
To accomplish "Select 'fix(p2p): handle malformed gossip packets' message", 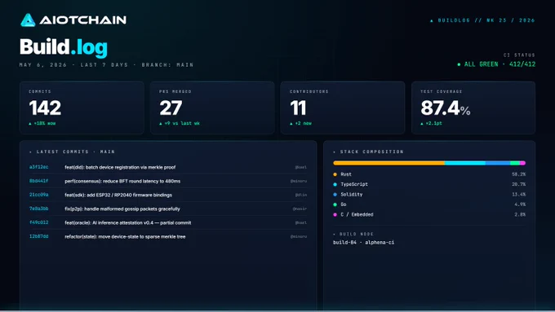I will click(122, 209).
